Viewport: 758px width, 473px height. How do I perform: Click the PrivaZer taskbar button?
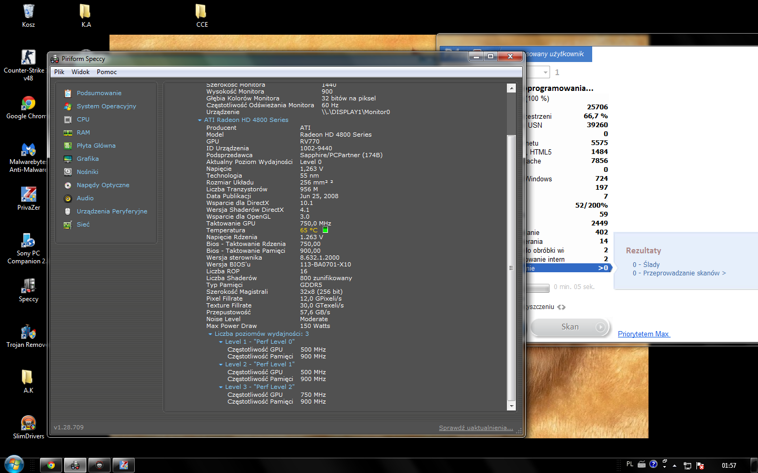coord(124,465)
